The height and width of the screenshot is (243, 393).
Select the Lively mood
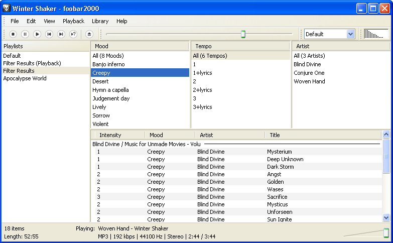coord(140,107)
